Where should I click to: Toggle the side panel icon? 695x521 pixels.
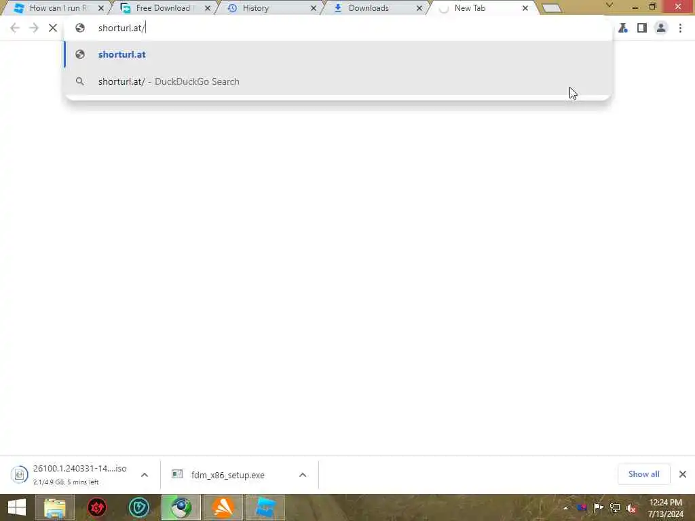642,28
